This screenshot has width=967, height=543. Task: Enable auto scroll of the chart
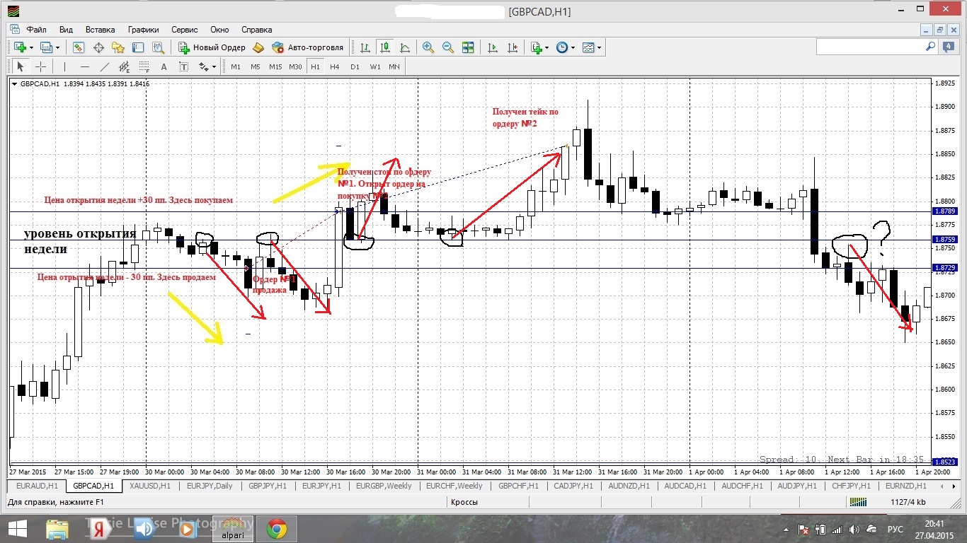point(492,47)
